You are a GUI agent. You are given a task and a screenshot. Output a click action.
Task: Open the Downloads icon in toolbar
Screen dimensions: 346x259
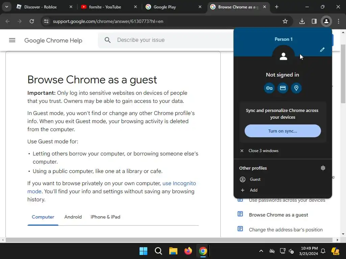click(x=302, y=21)
